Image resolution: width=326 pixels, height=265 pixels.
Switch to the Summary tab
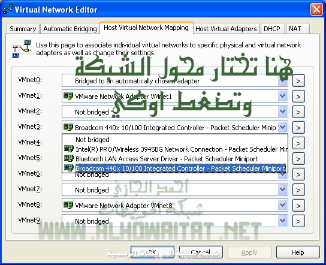(23, 29)
